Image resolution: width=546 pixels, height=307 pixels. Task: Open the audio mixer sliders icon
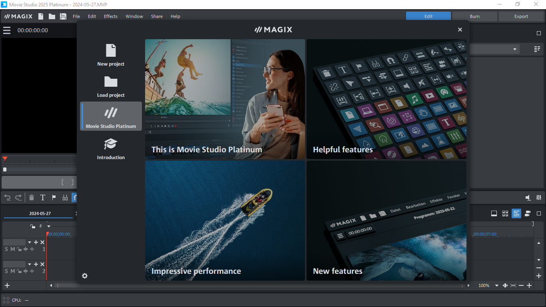click(x=539, y=197)
